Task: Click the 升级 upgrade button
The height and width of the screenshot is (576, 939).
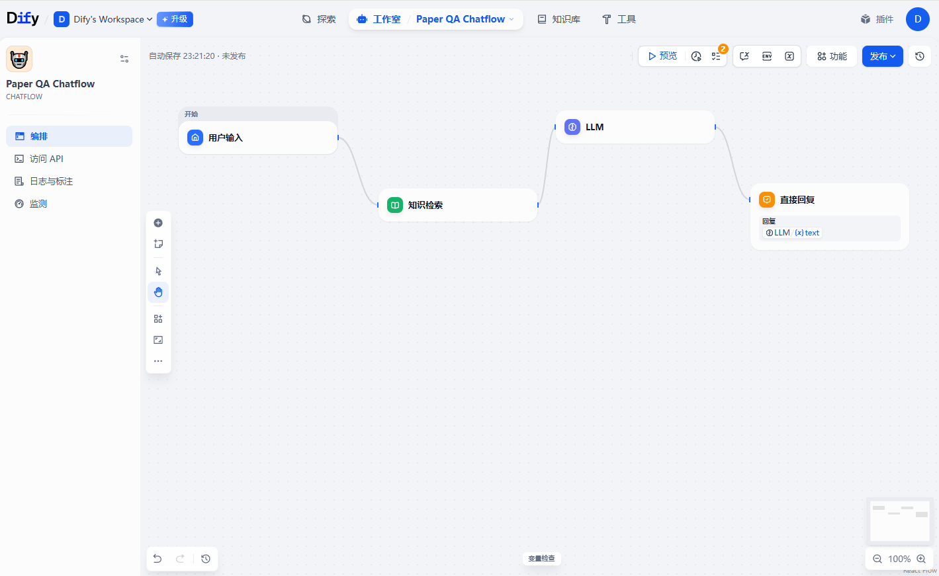Action: tap(175, 19)
